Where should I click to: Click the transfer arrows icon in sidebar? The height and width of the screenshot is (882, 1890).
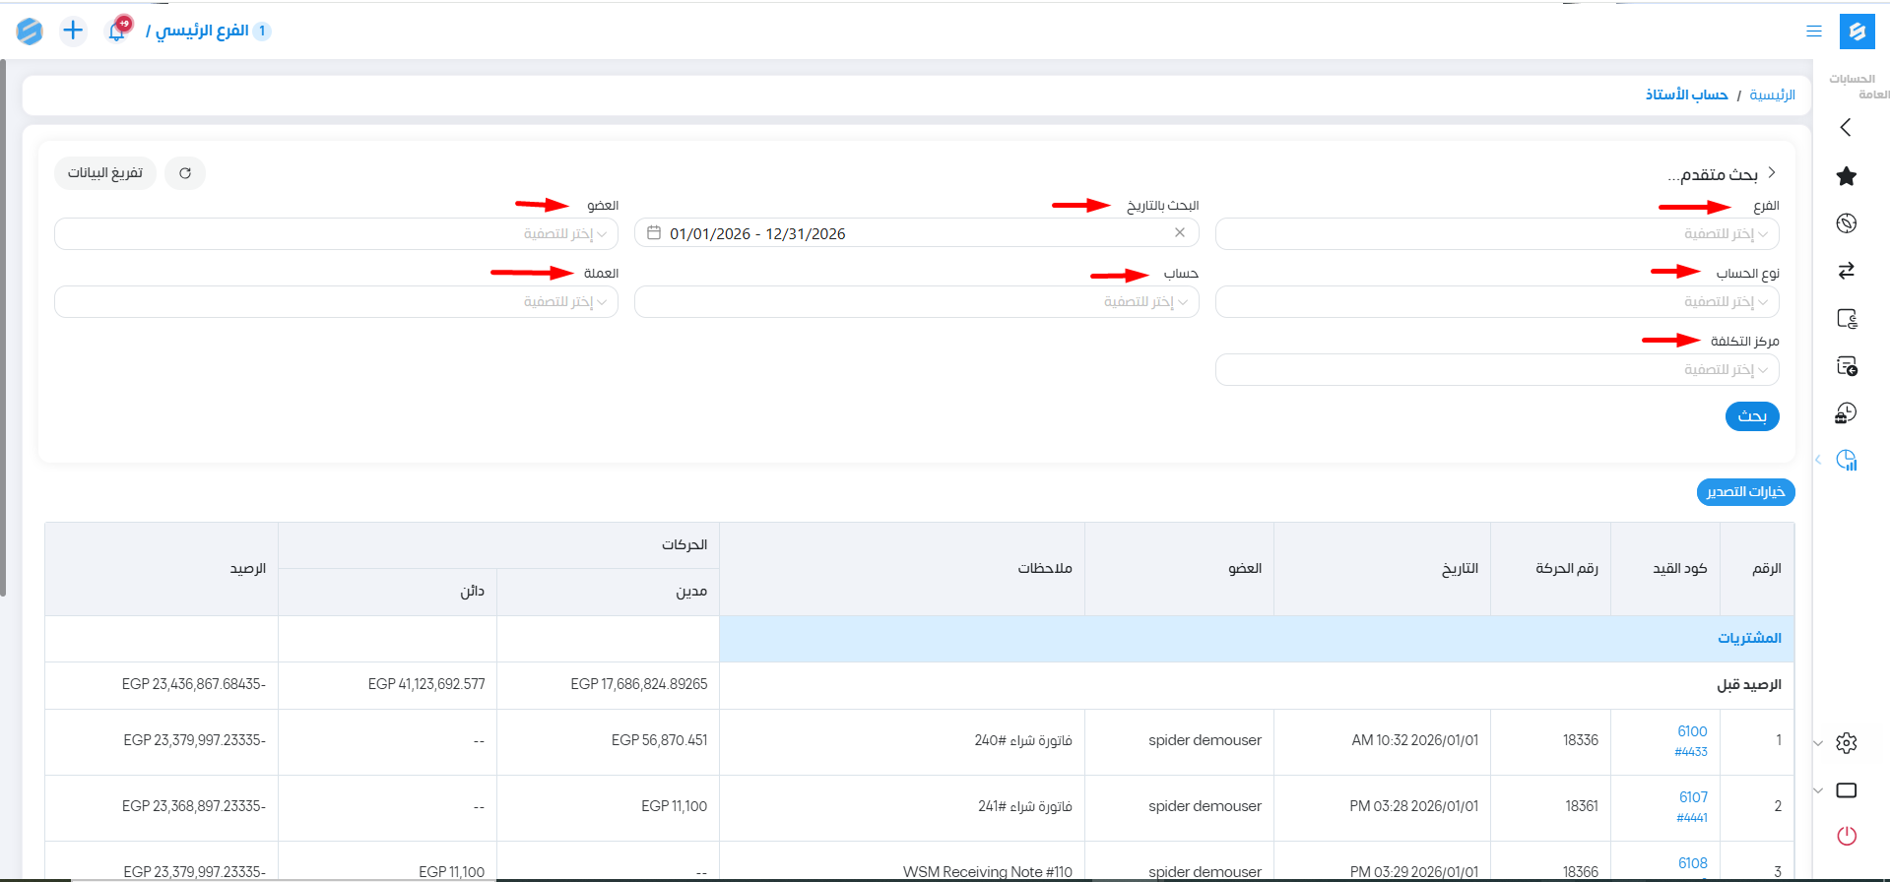pos(1846,271)
